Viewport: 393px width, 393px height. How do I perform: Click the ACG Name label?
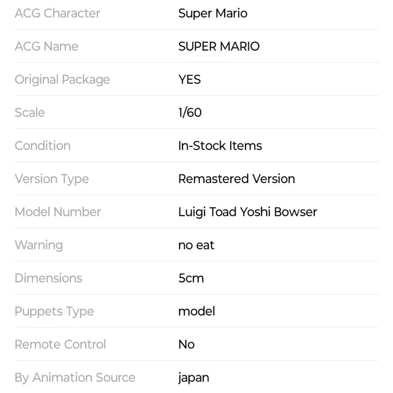(46, 46)
